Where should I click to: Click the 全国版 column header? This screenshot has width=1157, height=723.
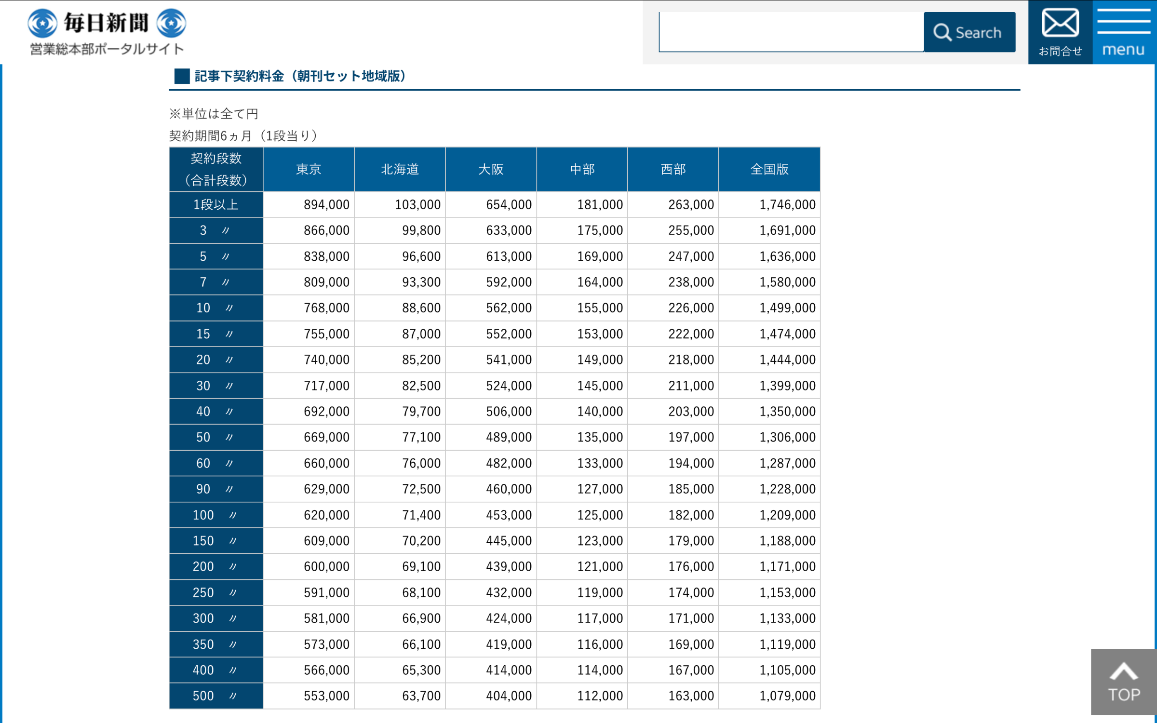(769, 169)
